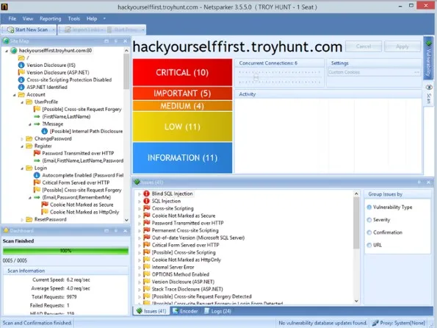Image resolution: width=437 pixels, height=328 pixels.
Task: Open the Vulnerability side tab
Action: 429,59
